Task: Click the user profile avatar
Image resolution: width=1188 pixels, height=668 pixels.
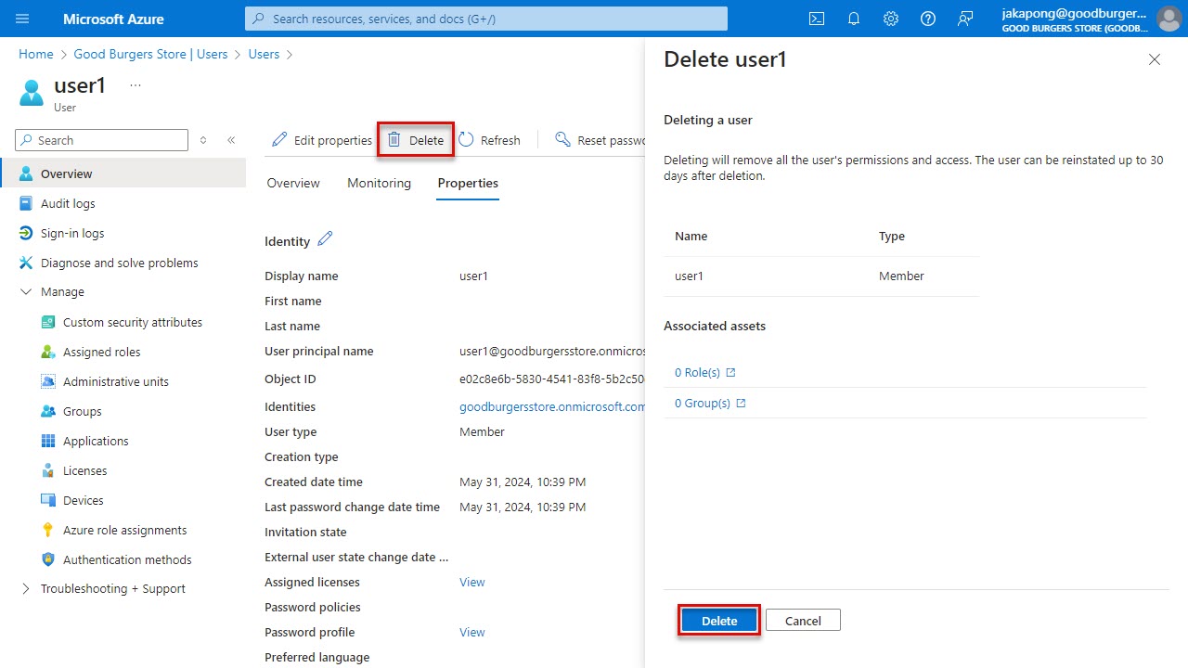Action: coord(1169,18)
